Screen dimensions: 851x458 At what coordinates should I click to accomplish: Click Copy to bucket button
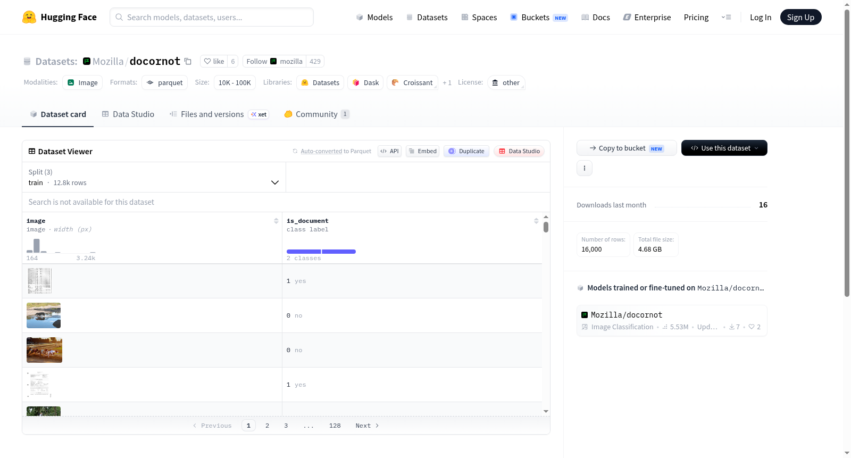[x=627, y=148]
